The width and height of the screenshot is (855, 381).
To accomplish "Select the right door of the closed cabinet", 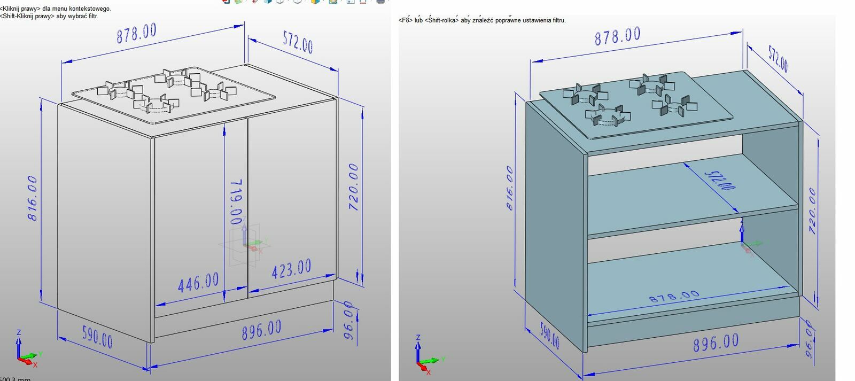I will point(291,203).
